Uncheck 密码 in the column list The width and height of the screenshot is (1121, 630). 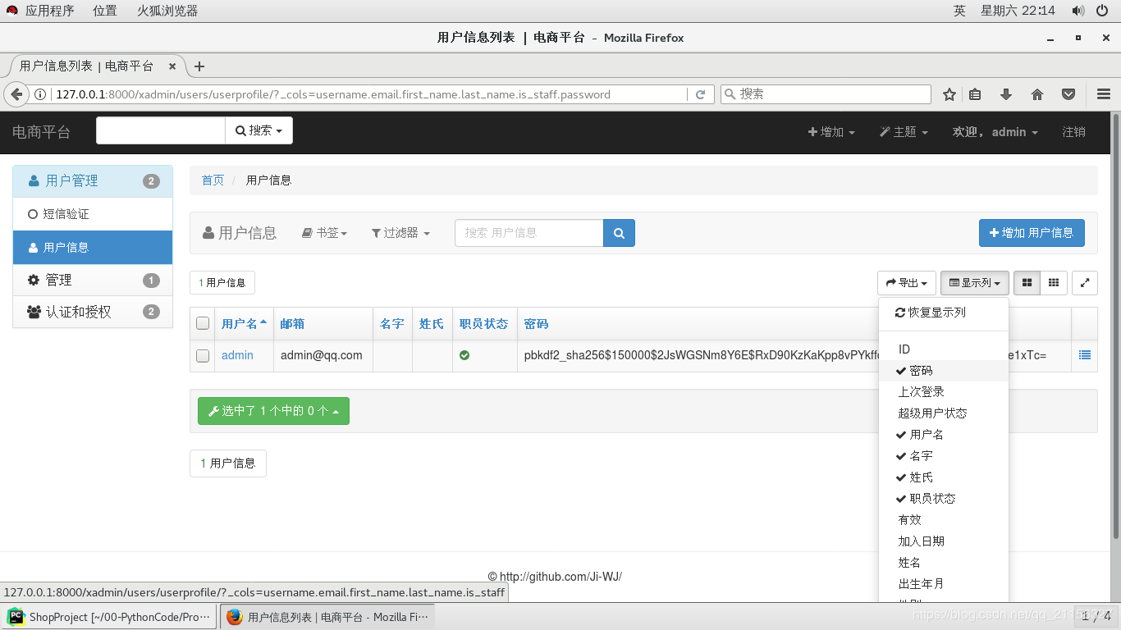(x=943, y=371)
